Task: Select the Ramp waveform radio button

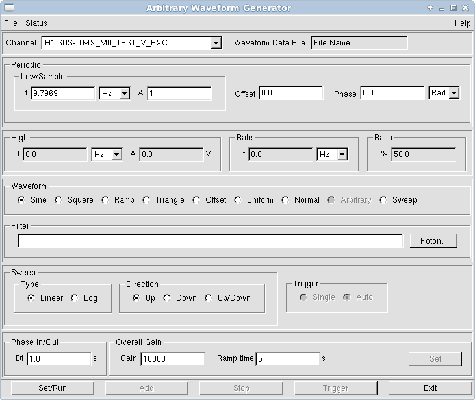Action: click(105, 200)
